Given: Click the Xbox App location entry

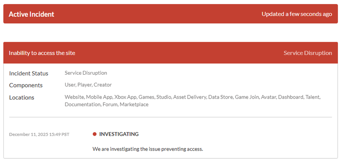Looking at the screenshot, I should [x=125, y=97].
